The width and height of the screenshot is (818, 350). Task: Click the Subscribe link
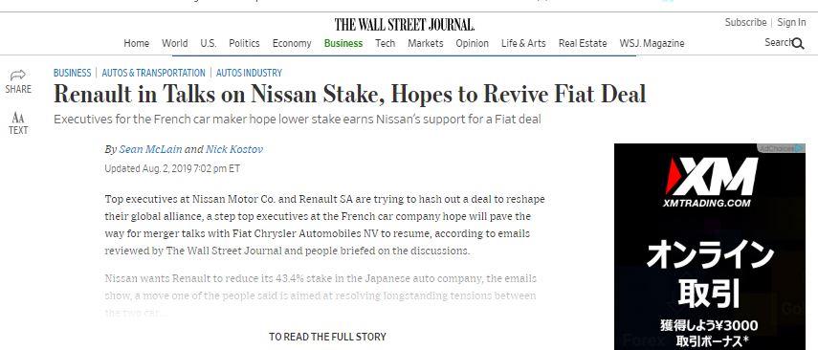[745, 22]
